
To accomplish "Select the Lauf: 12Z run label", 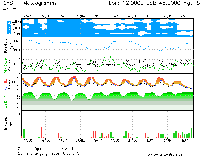I will click(8, 9).
